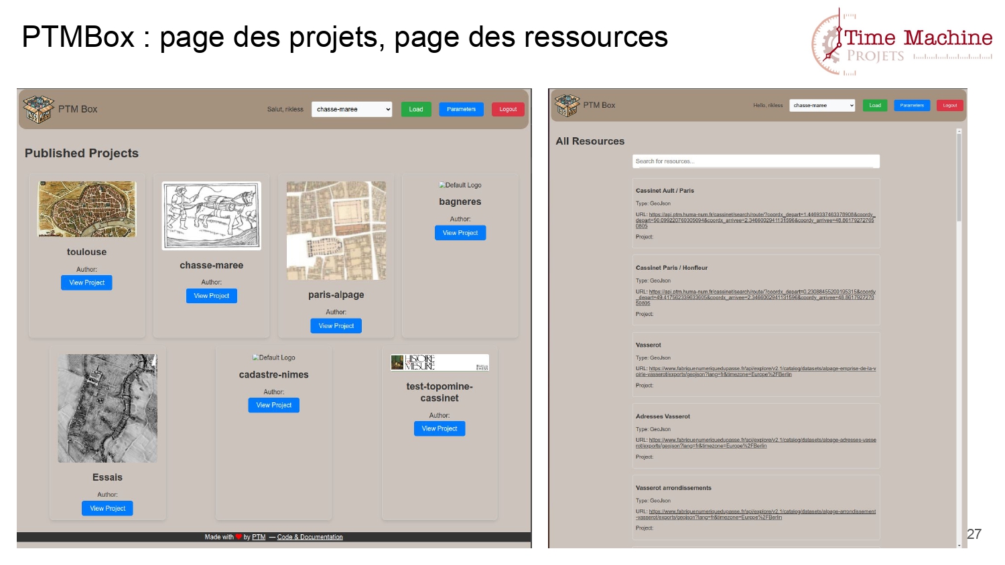Click the red Logout button in left panel

(508, 109)
